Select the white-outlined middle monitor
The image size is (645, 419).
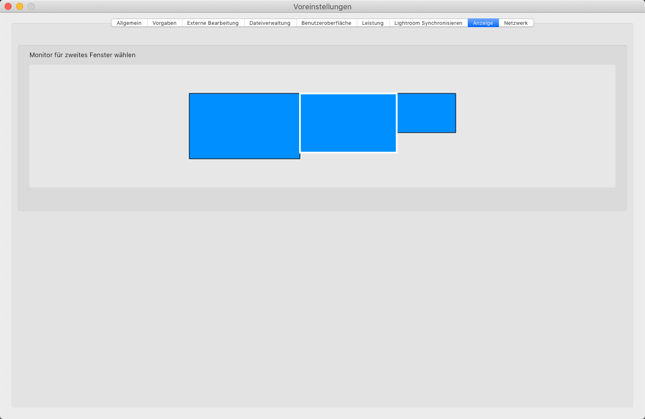348,123
